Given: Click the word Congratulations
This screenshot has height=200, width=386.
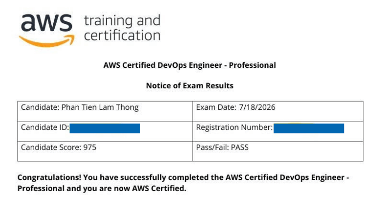Looking at the screenshot, I should pyautogui.click(x=49, y=178).
